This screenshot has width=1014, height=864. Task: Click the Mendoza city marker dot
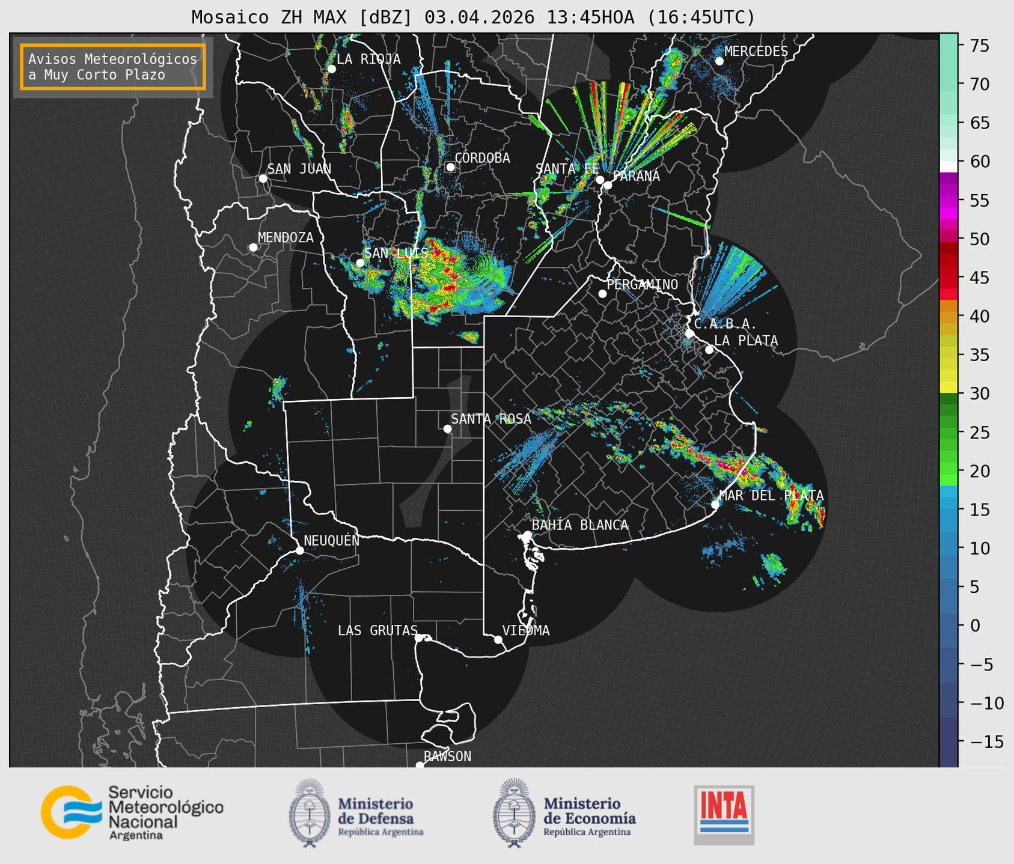tap(253, 248)
